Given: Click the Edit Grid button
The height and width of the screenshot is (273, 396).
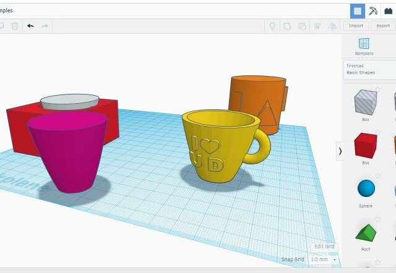Looking at the screenshot, I should click(324, 246).
